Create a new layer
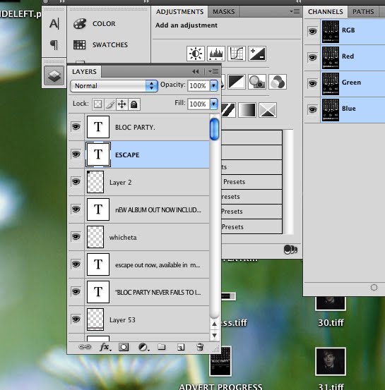Viewport: 385px width, 390px height. coord(181,347)
